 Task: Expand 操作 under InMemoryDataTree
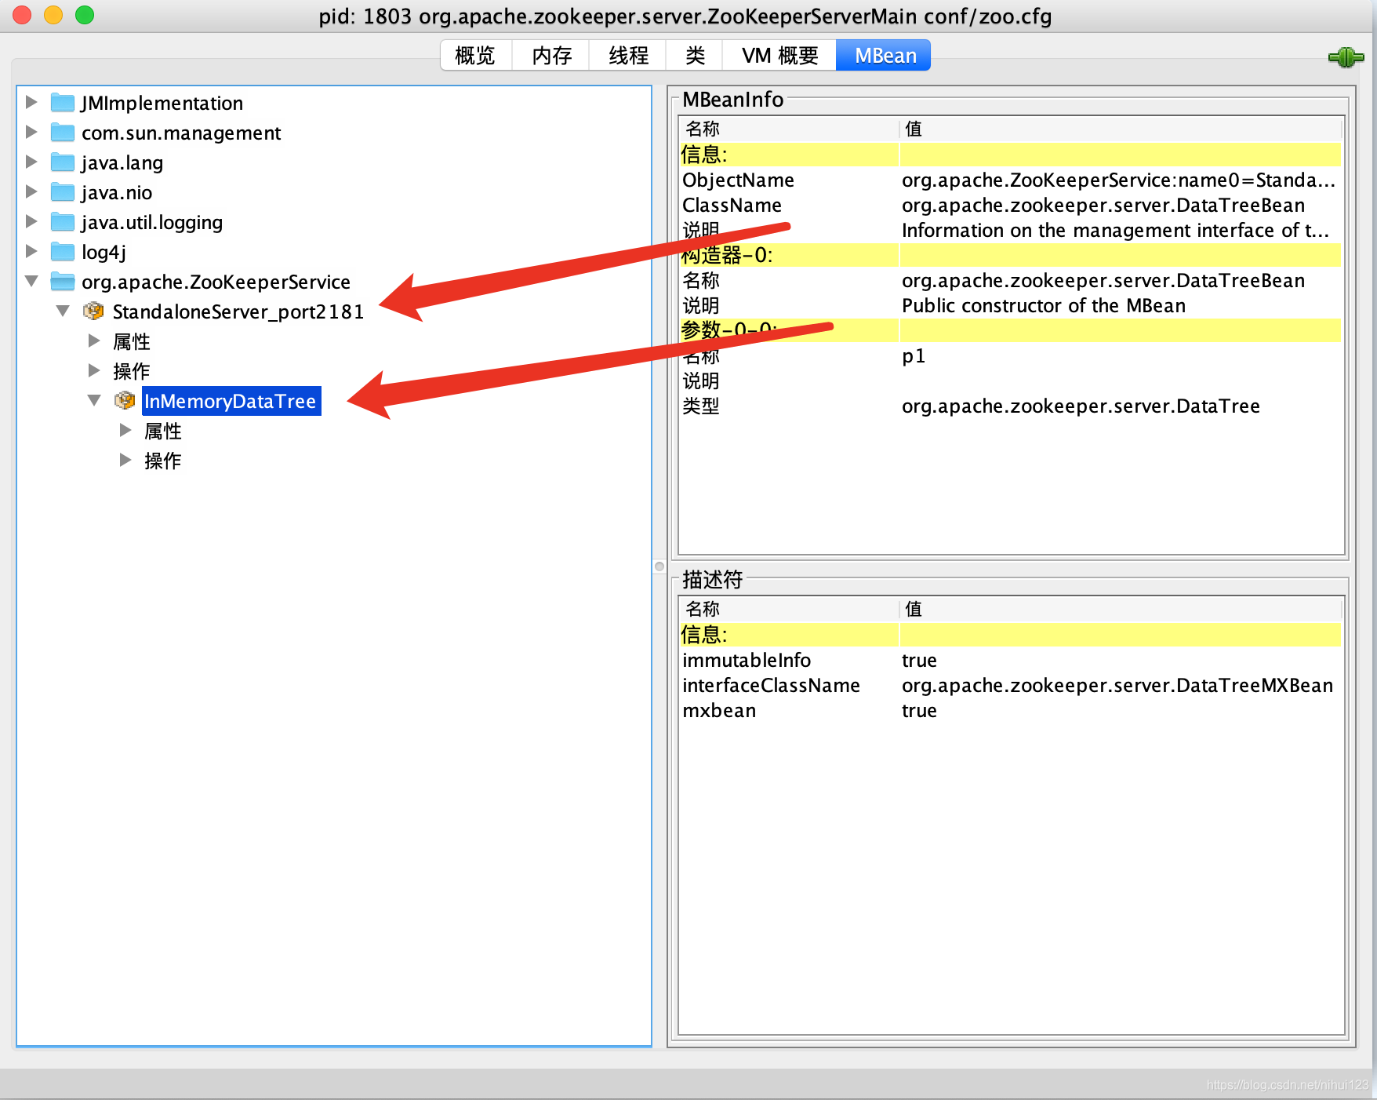[125, 460]
